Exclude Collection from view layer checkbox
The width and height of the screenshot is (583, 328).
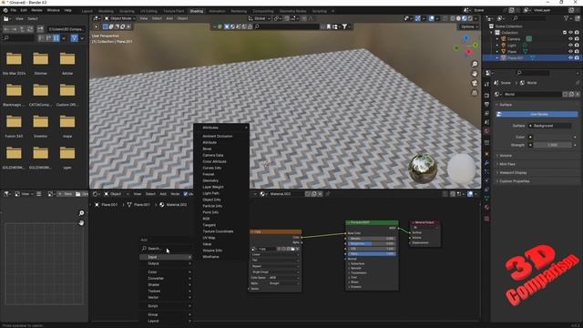pyautogui.click(x=565, y=33)
